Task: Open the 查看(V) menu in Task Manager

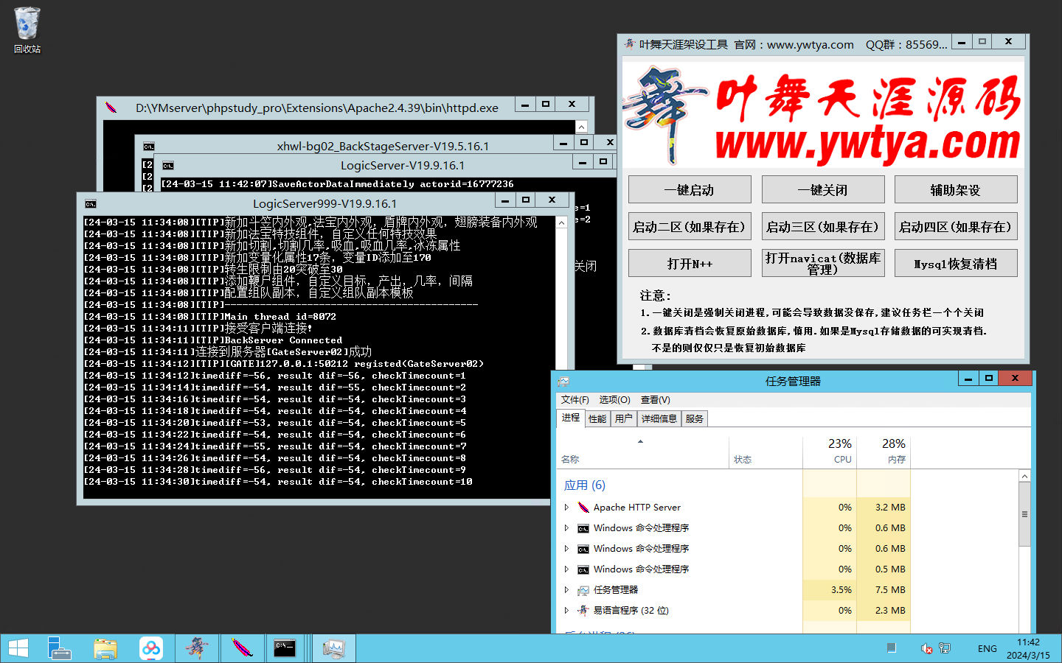Action: click(x=655, y=400)
